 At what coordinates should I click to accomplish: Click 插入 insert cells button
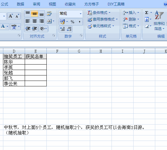click(129, 13)
